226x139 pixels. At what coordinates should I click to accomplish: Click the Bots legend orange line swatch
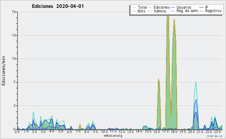(134, 11)
